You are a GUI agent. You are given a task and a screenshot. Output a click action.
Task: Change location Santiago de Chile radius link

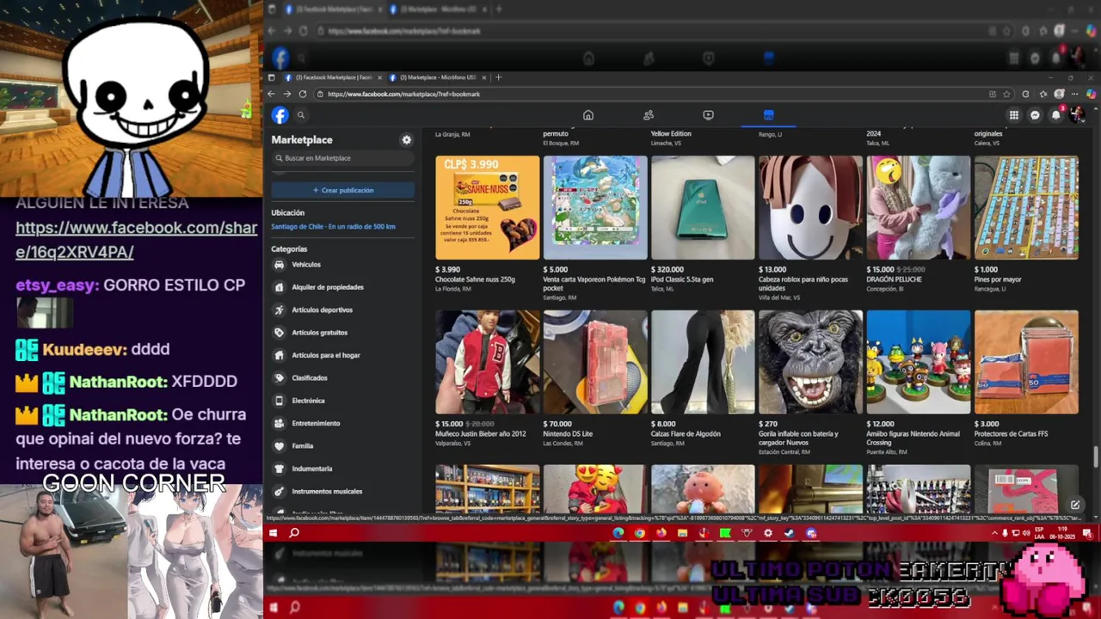tap(333, 227)
